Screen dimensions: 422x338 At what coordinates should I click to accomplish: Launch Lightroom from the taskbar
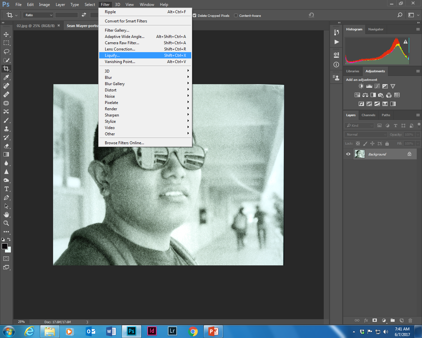click(x=172, y=331)
